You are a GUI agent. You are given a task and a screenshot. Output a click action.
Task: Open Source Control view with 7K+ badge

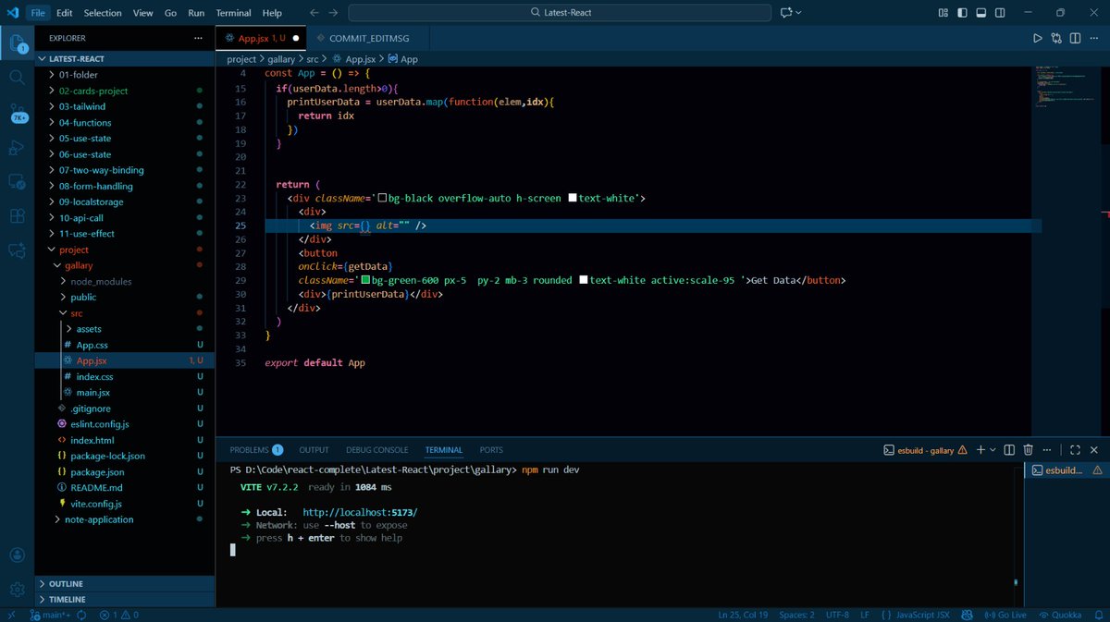coord(17,113)
